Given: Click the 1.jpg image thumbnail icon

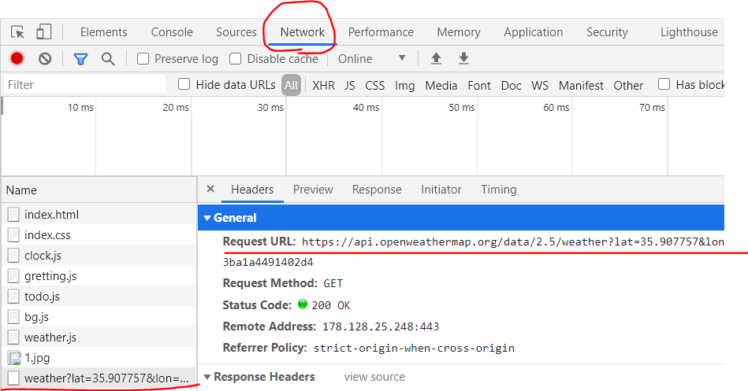Looking at the screenshot, I should pos(14,358).
